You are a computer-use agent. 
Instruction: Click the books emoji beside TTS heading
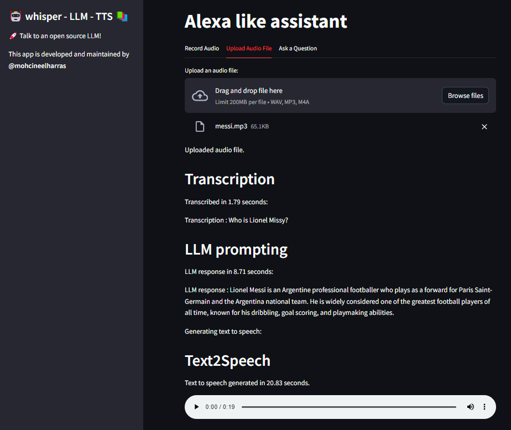tap(122, 16)
